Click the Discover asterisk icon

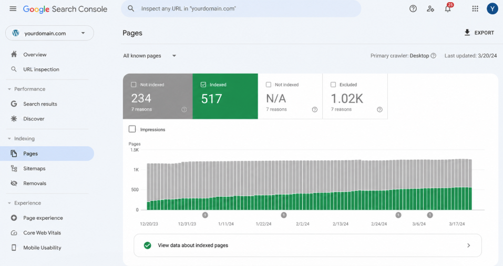click(x=14, y=119)
